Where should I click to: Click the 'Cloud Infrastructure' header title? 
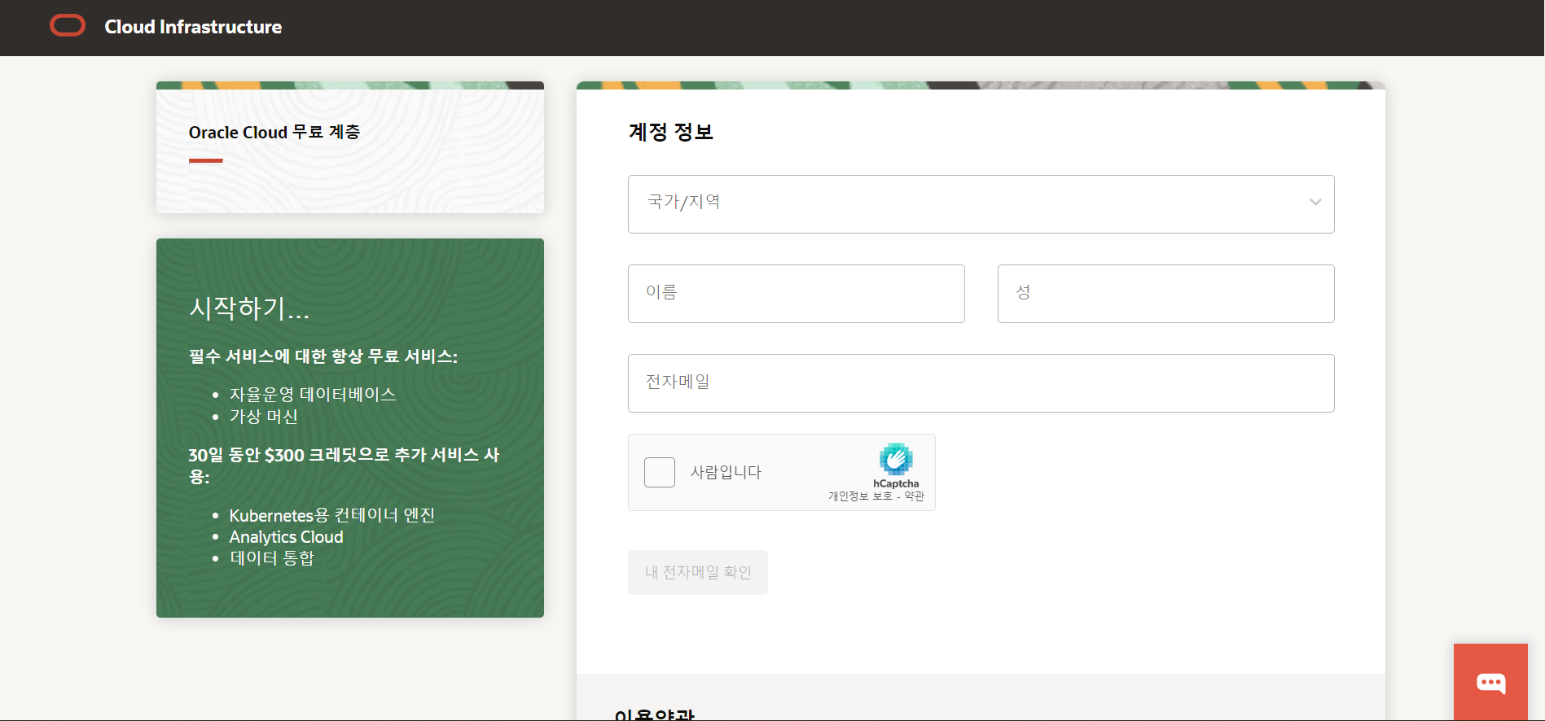[x=193, y=27]
